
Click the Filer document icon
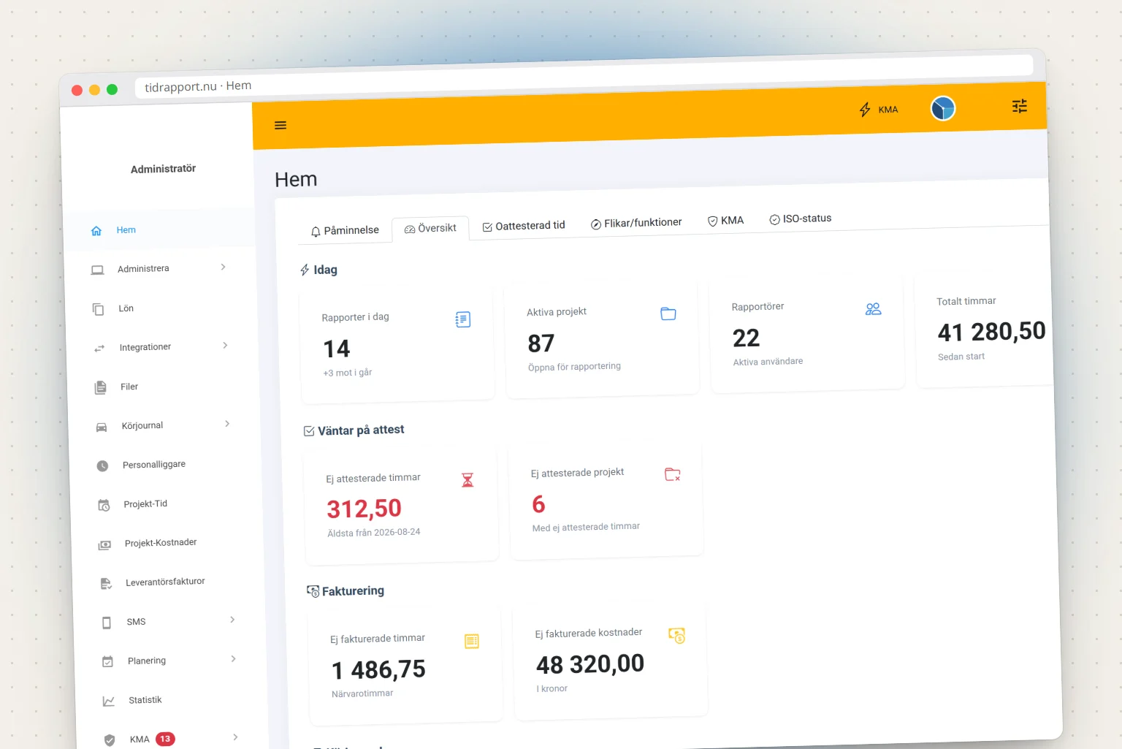click(101, 387)
